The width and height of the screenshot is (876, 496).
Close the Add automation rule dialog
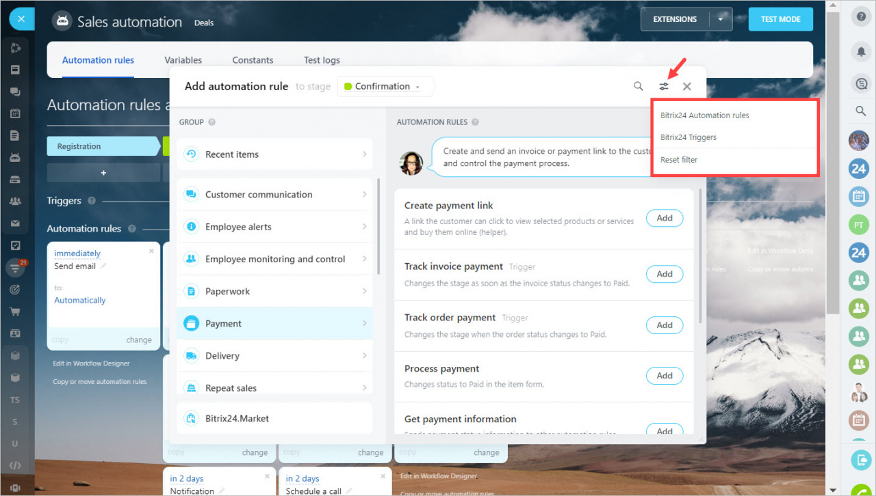[x=687, y=86]
